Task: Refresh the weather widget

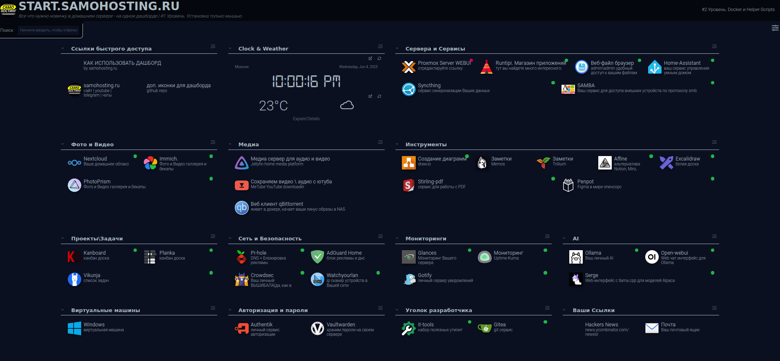Action: (379, 96)
